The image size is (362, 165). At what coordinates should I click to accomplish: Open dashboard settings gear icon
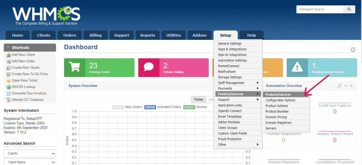[353, 49]
